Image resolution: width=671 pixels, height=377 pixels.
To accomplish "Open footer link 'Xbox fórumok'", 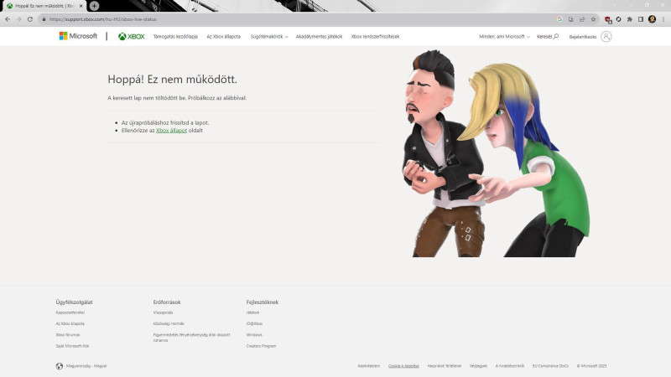I will (68, 334).
